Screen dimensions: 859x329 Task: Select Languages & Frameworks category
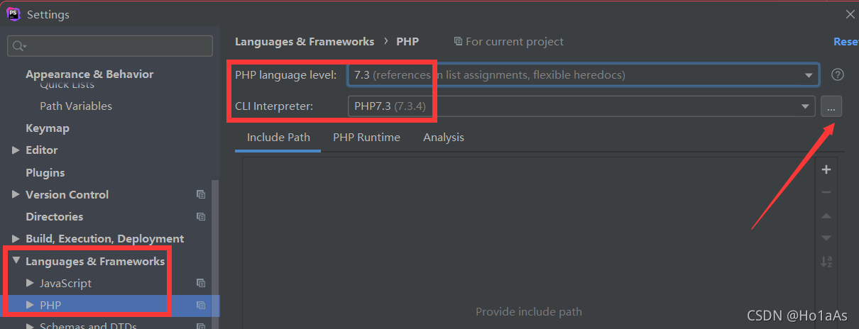pyautogui.click(x=95, y=261)
